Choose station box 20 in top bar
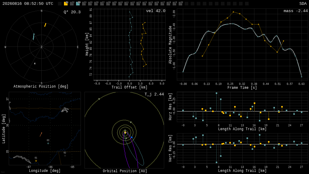 coord(180,3)
